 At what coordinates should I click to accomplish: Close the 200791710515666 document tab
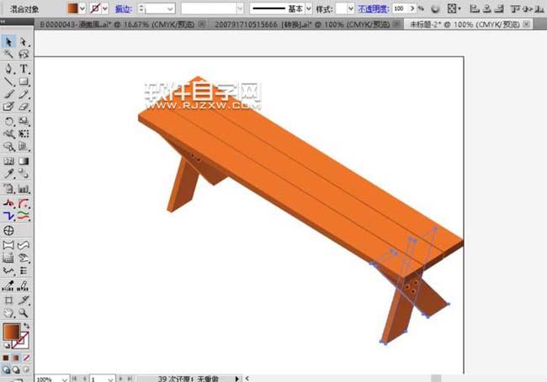click(x=396, y=24)
